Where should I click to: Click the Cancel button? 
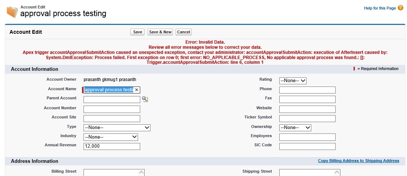[184, 32]
